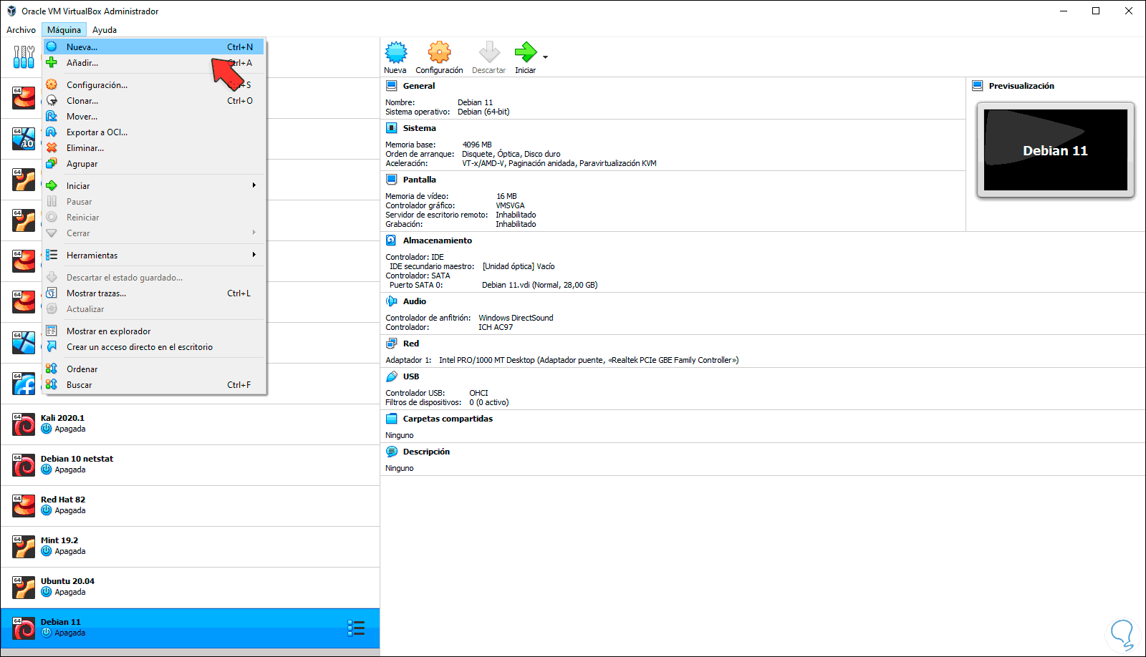Image resolution: width=1146 pixels, height=657 pixels.
Task: Select Debian 10 netstat in the machine list
Action: pos(190,465)
